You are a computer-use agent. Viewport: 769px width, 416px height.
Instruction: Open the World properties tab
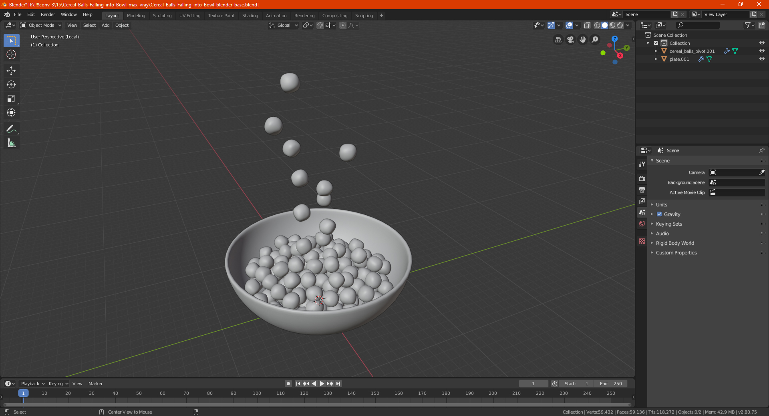642,224
